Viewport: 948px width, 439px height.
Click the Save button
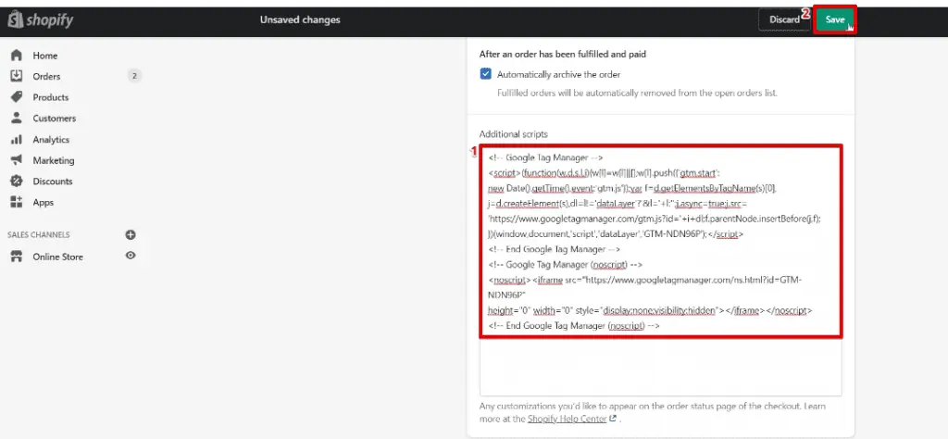834,19
